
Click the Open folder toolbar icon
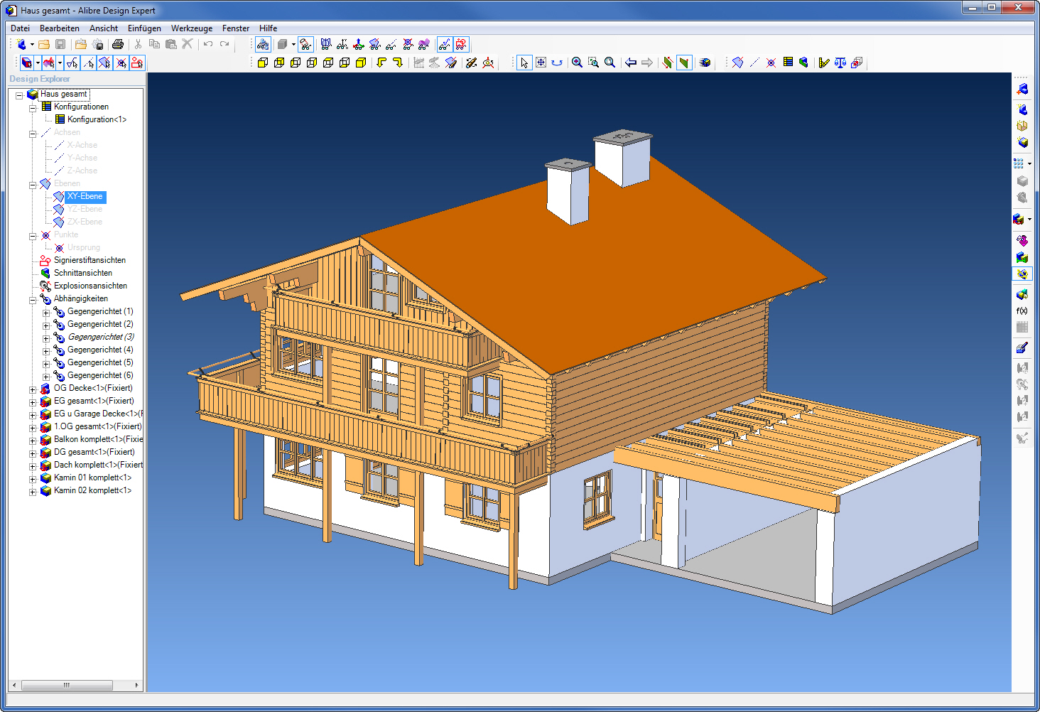(x=44, y=44)
